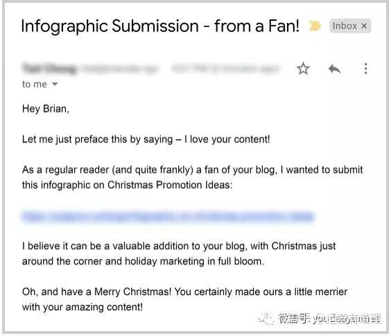This screenshot has height=336, width=391.
Task: Open the three-dot More options menu
Action: (x=365, y=69)
